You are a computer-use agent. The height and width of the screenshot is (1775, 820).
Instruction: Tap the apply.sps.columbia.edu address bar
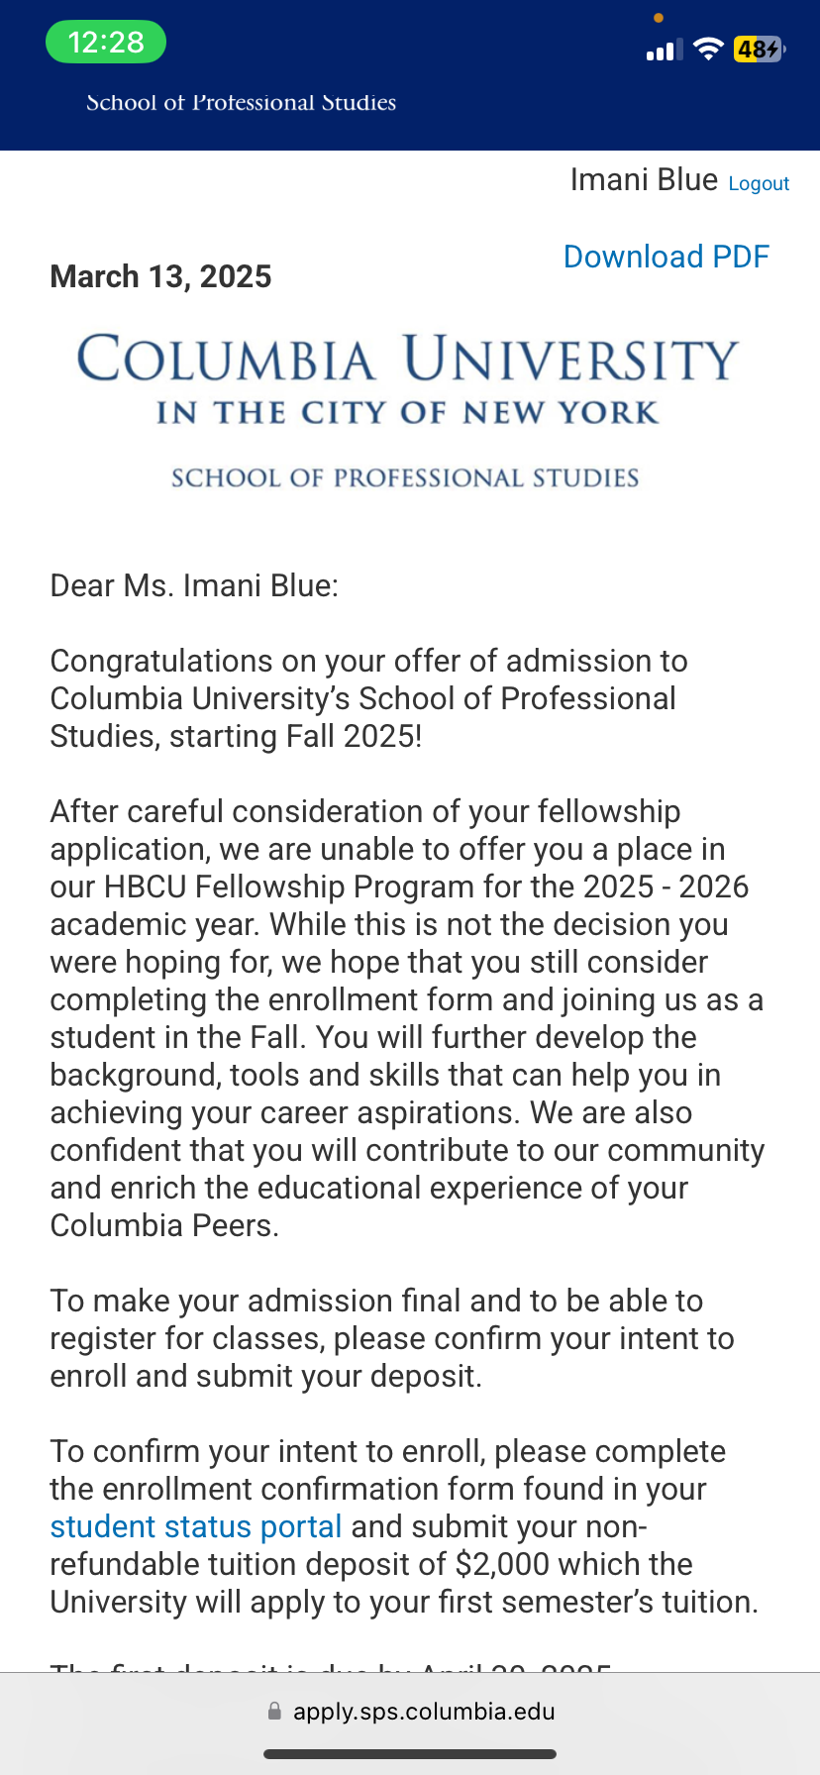(423, 1711)
